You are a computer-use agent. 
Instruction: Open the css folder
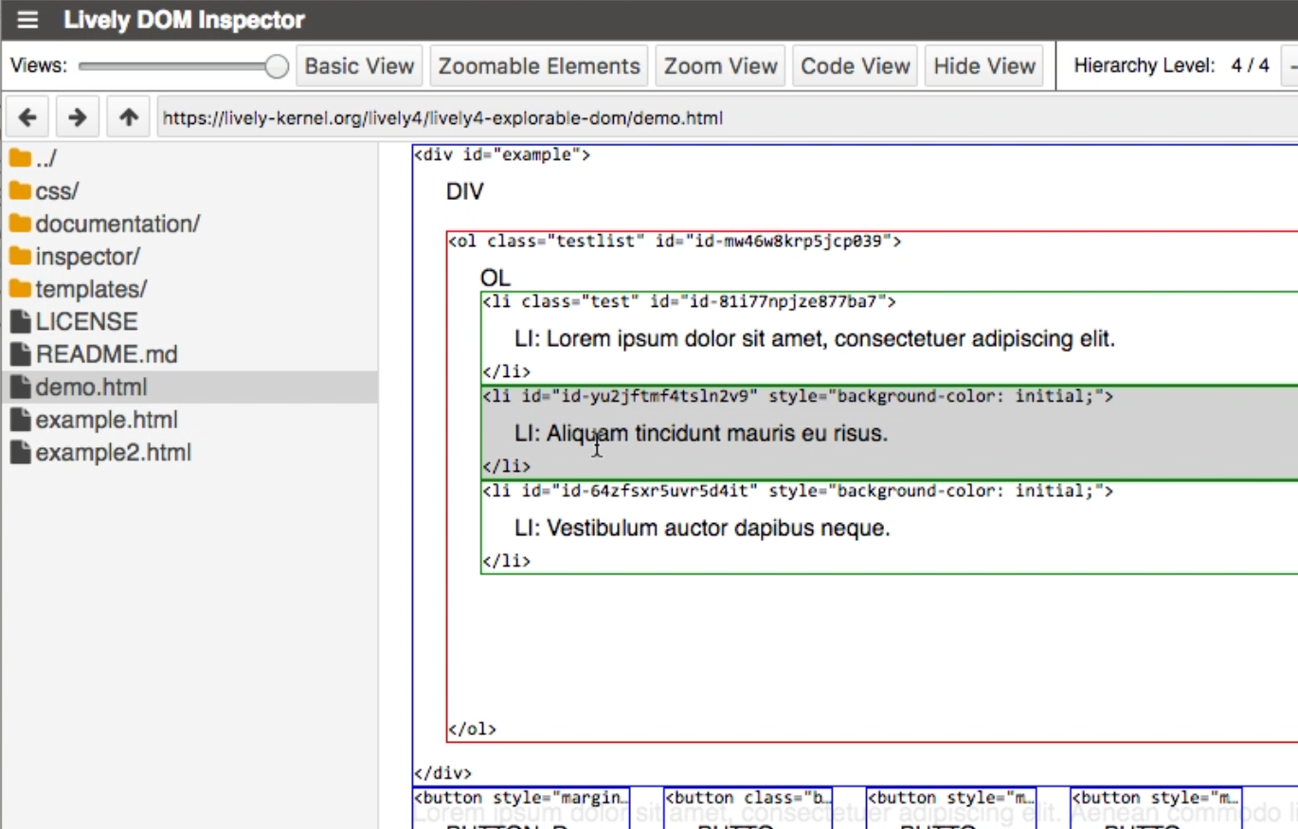pyautogui.click(x=56, y=191)
